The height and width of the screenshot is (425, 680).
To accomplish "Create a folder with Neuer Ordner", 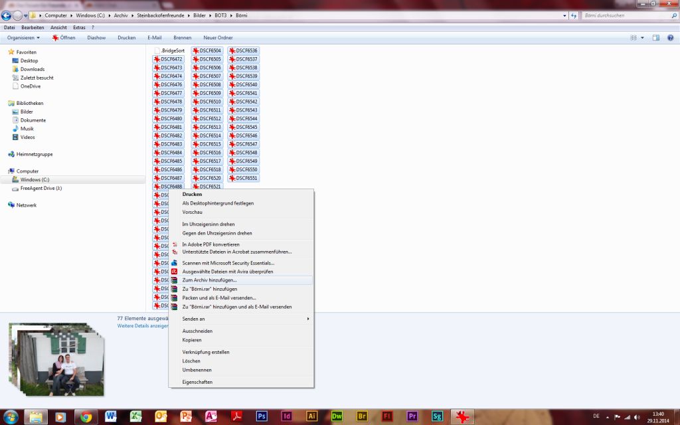I will [218, 38].
